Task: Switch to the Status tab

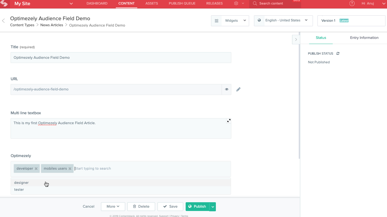Action: tap(321, 38)
